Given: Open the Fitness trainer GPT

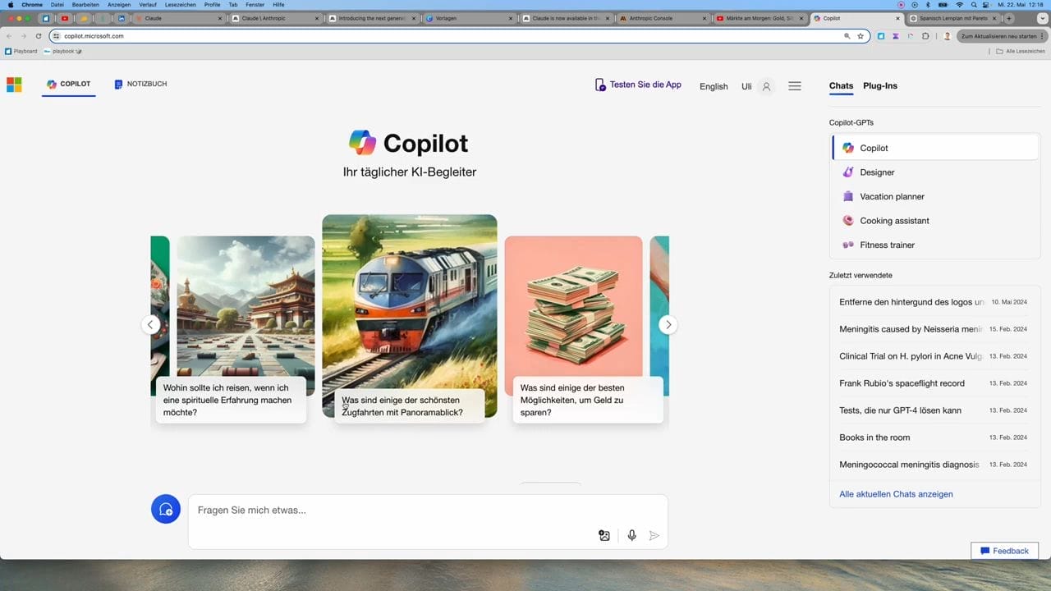Looking at the screenshot, I should 887,245.
